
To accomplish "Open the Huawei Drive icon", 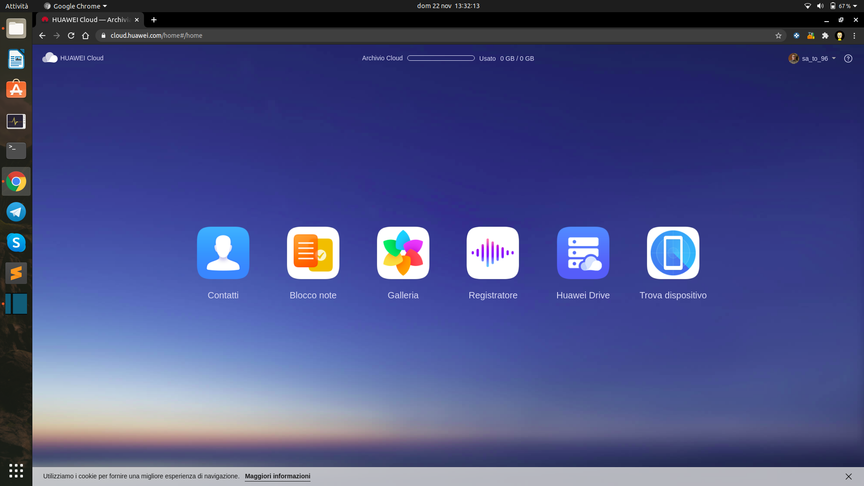I will (583, 253).
